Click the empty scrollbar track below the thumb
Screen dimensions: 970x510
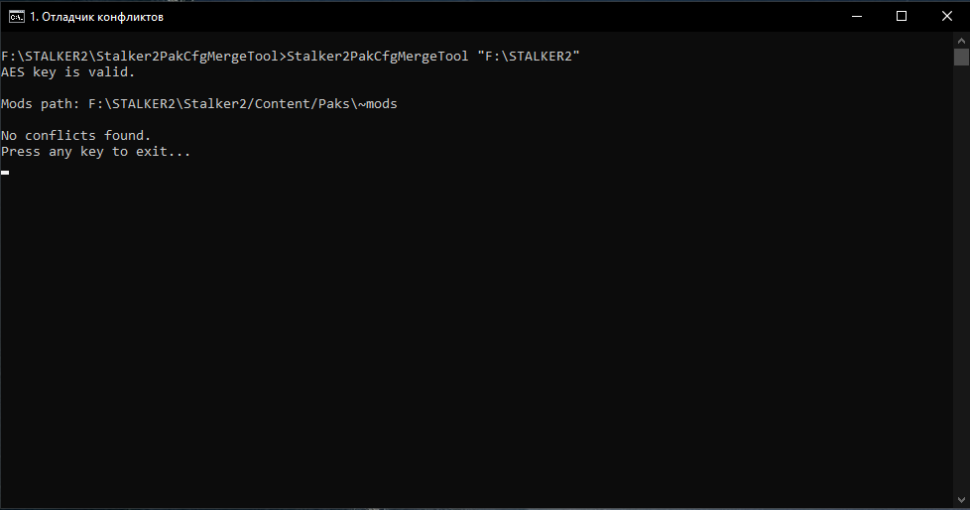point(961,279)
